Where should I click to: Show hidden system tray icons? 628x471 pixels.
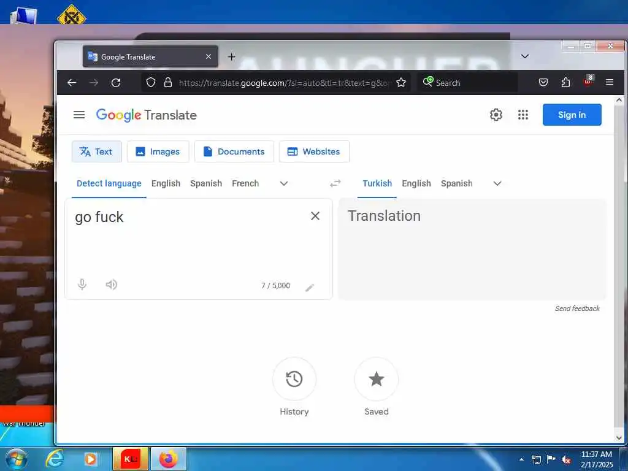click(521, 459)
